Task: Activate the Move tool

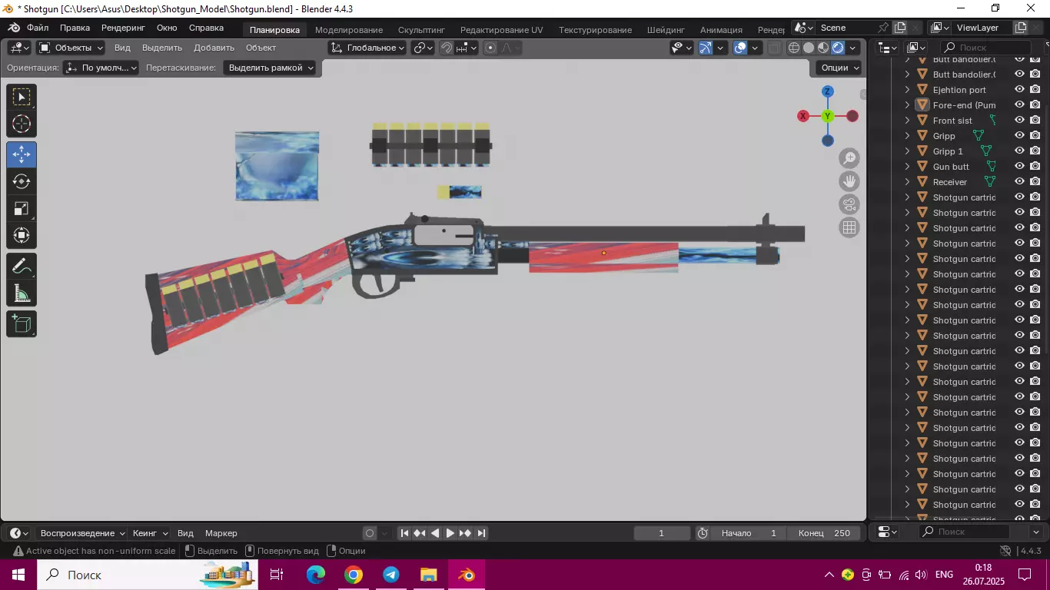Action: pos(22,154)
